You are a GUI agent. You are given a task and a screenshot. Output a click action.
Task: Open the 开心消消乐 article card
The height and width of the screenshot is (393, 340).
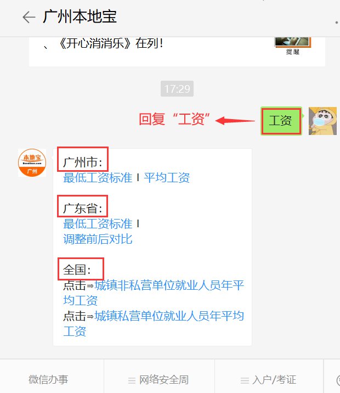(x=177, y=52)
